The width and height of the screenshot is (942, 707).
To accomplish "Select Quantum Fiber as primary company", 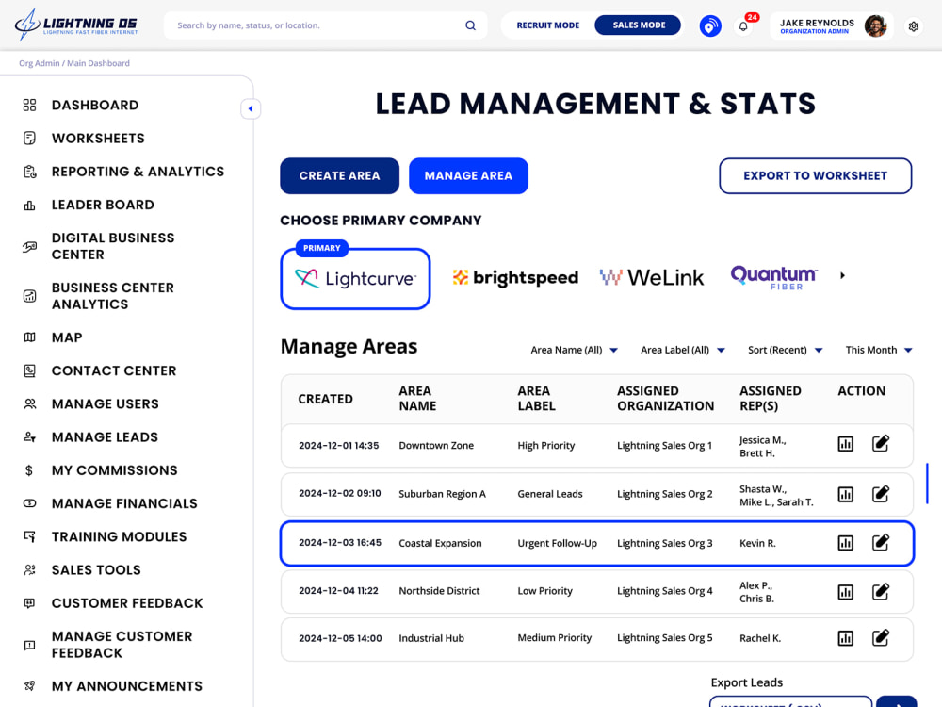I will coord(773,277).
